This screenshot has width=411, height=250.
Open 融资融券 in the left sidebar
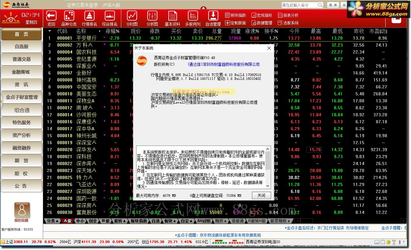(x=22, y=148)
